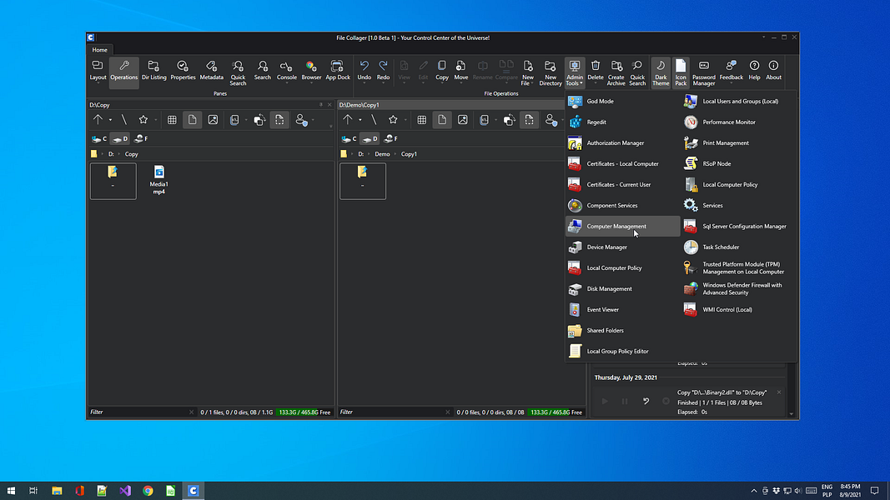This screenshot has width=890, height=500.
Task: Select Computer Management from the menu
Action: tap(616, 227)
